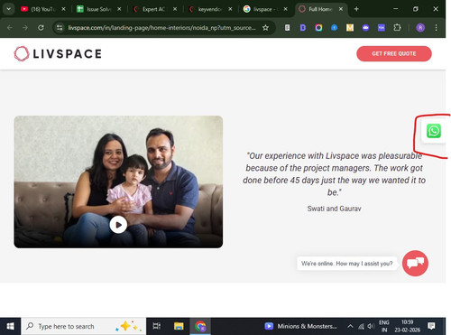Click the purple robot extension icon
451x335 pixels.
pos(365,28)
